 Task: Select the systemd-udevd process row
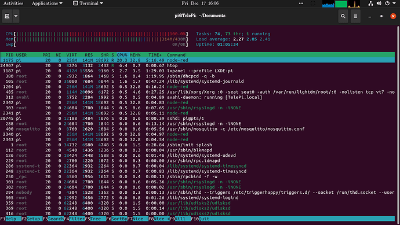click(198, 156)
